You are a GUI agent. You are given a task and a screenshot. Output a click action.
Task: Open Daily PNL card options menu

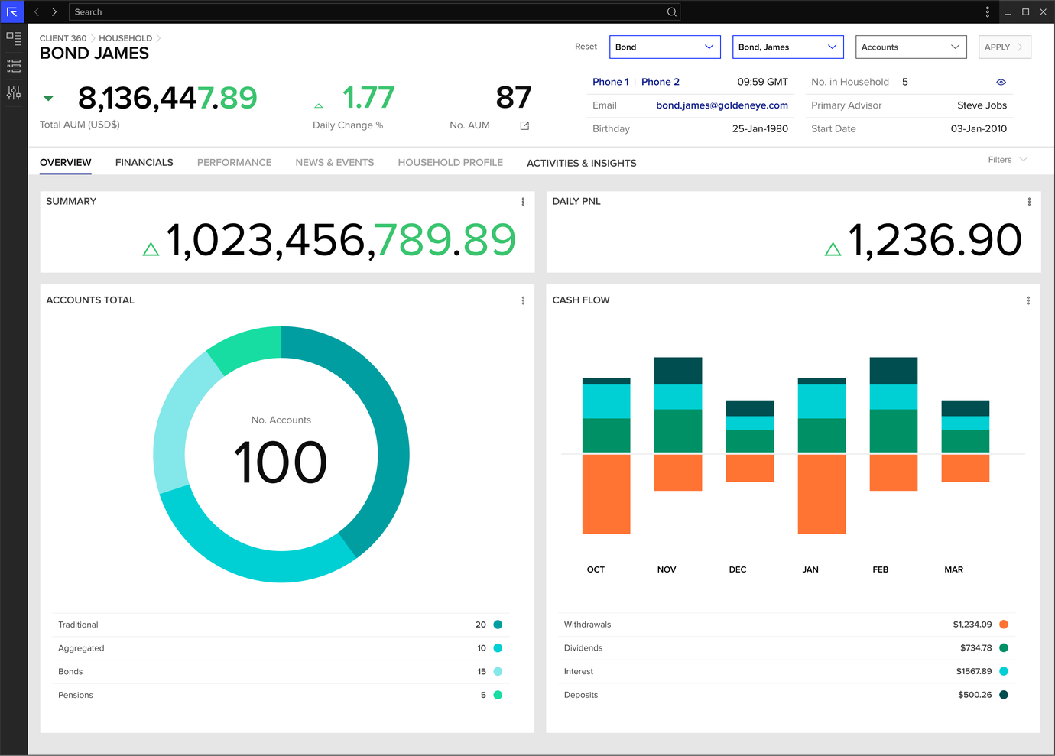[x=1029, y=202]
